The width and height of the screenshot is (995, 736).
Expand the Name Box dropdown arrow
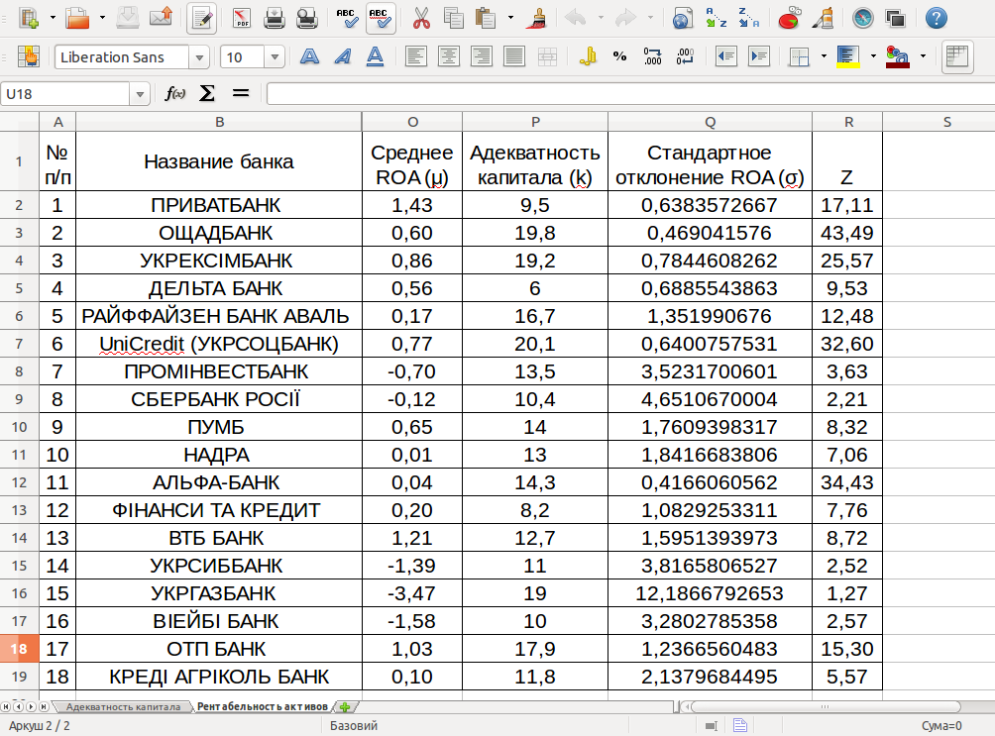point(140,94)
